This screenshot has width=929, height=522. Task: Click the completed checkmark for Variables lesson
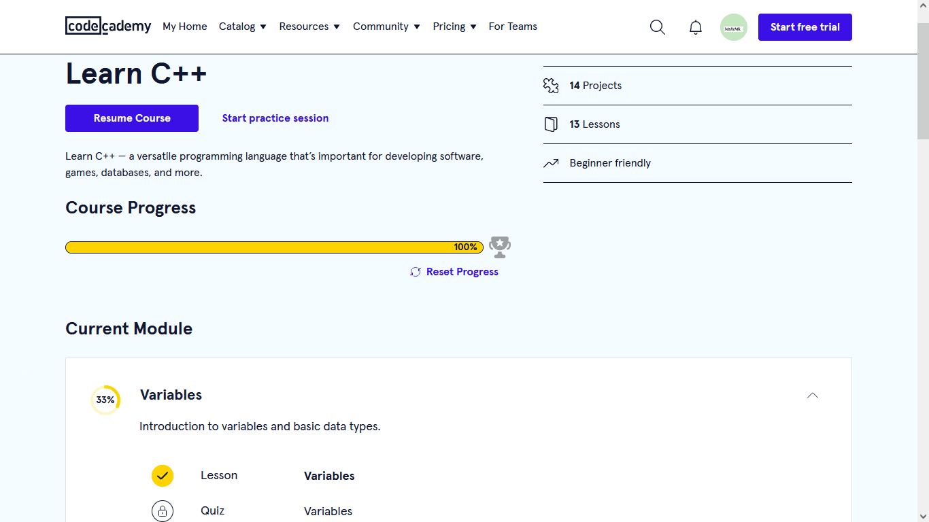click(x=163, y=476)
